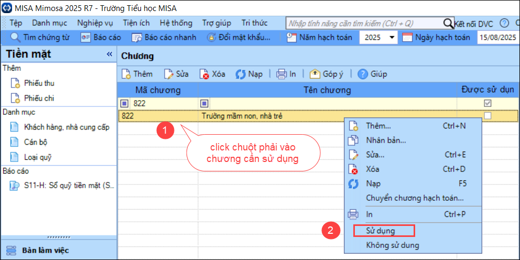Viewport: 520px width, 260px height.
Task: Open Báo cáo from the top toolbar
Action: point(101,37)
